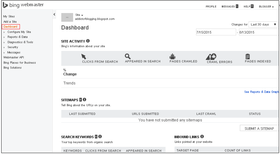Collapse the sidebar with the arrow
The width and height of the screenshot is (280, 154).
(x=54, y=15)
